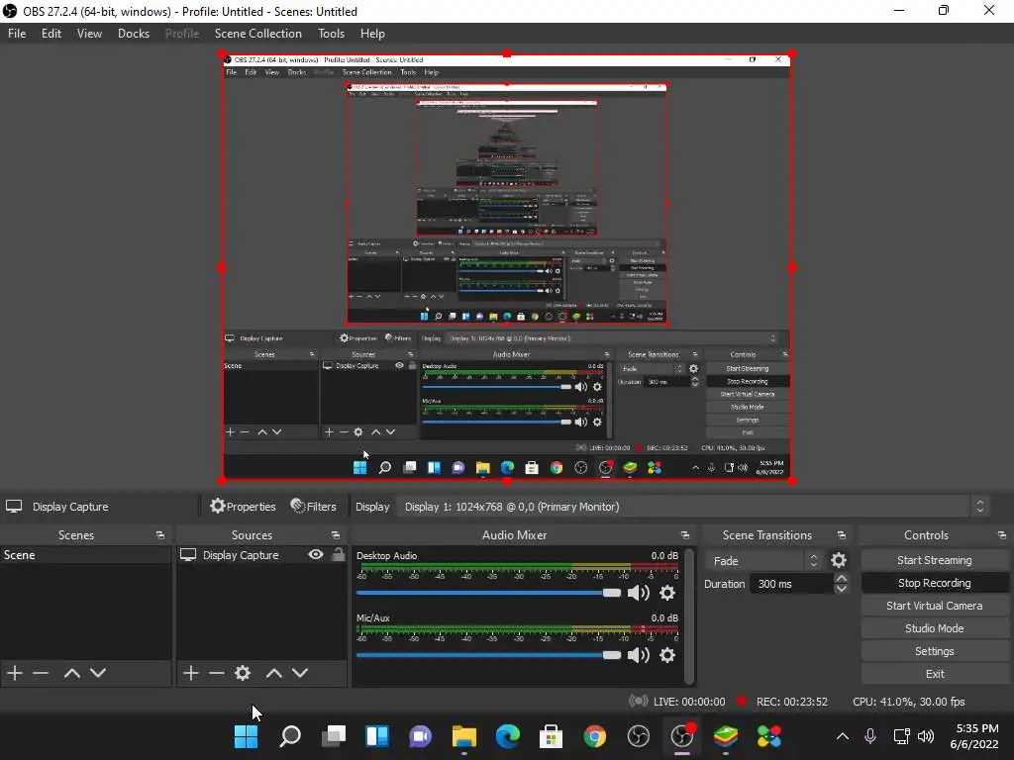Open File Explorer from taskbar
The image size is (1014, 760).
(x=463, y=736)
